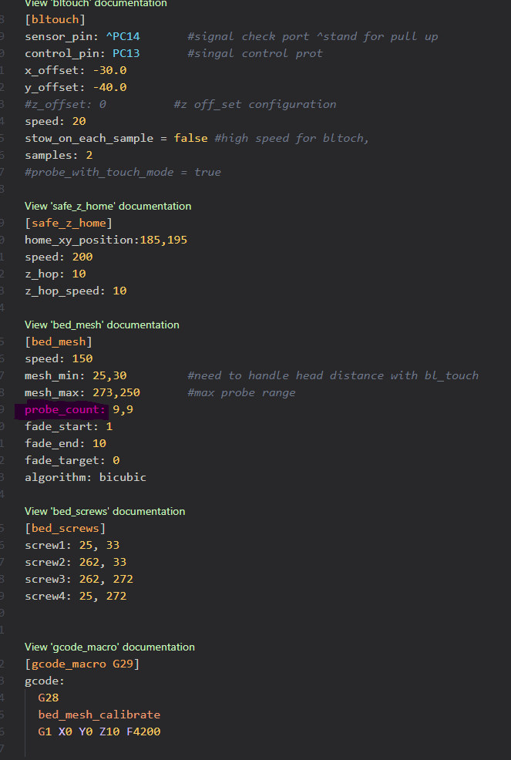Click the algorithm value bicubic
This screenshot has width=511, height=760.
123,477
